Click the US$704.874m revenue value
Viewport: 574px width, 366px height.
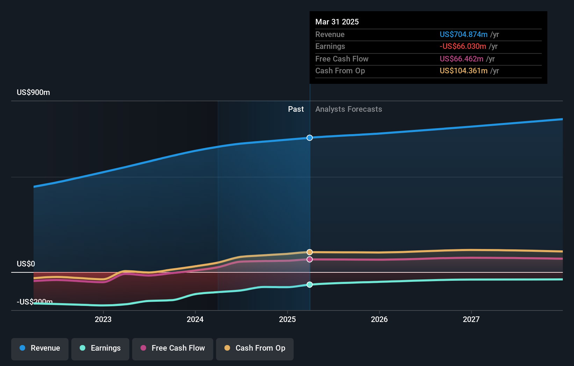pyautogui.click(x=464, y=34)
